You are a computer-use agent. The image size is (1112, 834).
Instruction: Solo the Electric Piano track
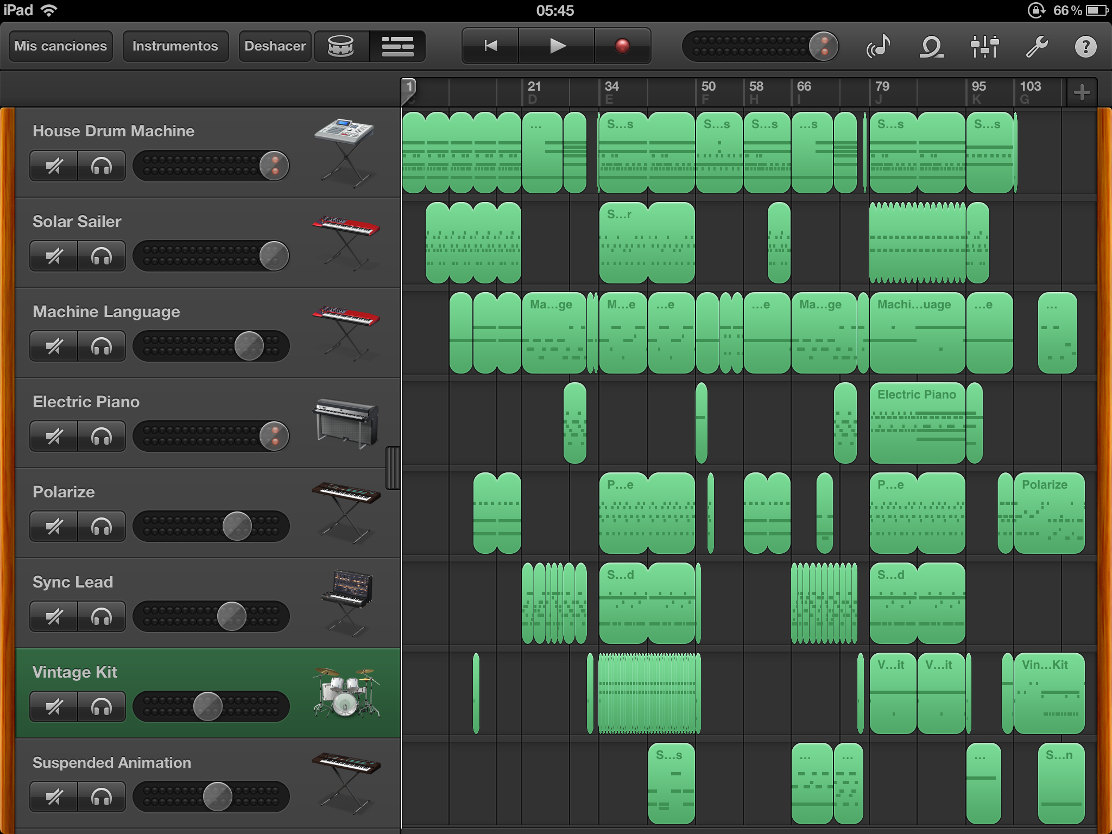(102, 436)
